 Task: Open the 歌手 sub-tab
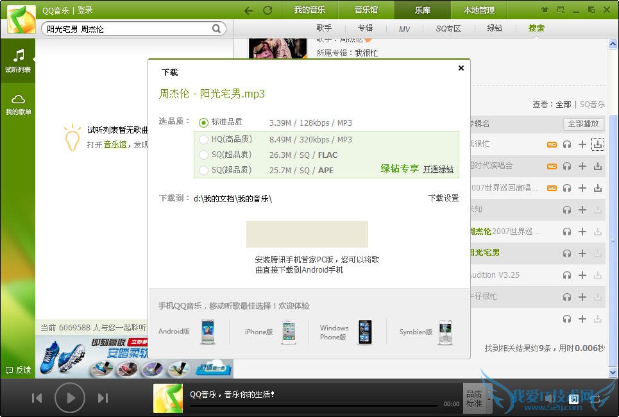point(324,28)
